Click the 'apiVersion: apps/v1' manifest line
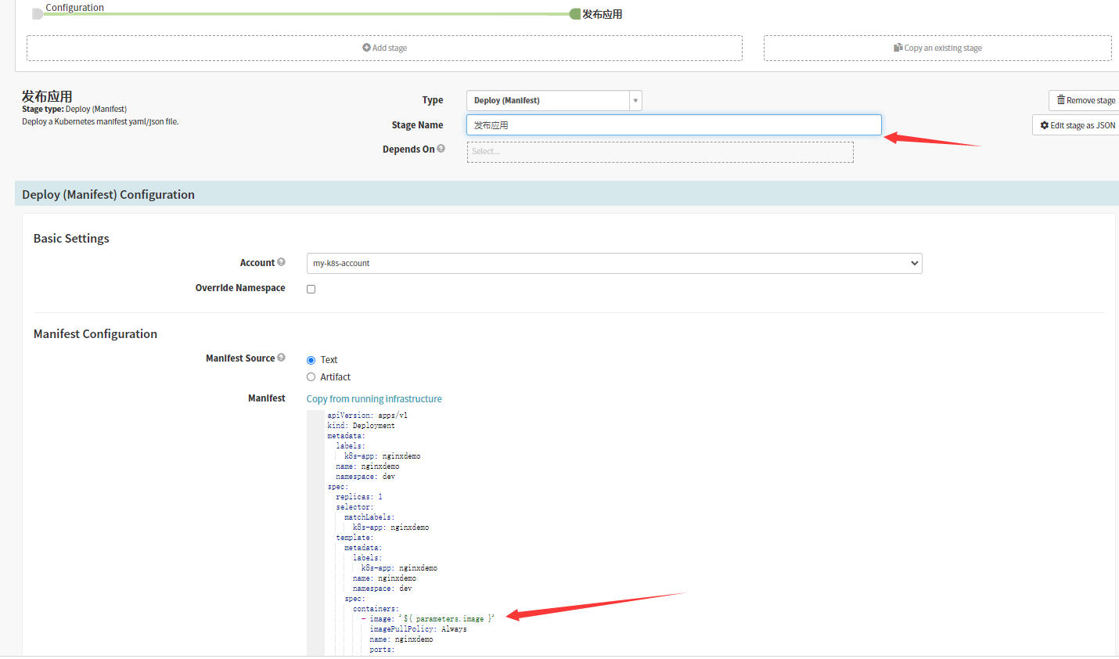The height and width of the screenshot is (659, 1119). pos(367,416)
